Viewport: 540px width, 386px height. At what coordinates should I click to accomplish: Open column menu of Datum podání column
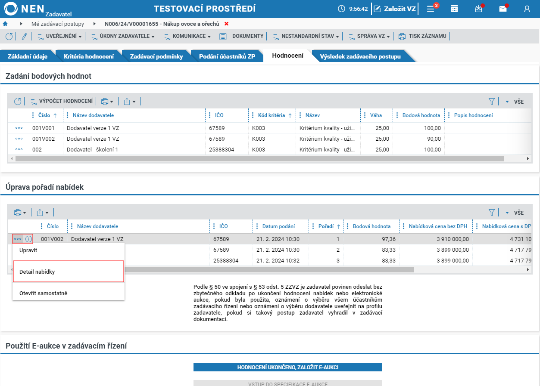click(257, 226)
